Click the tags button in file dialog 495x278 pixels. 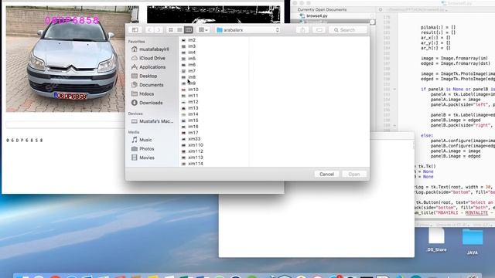click(x=319, y=30)
